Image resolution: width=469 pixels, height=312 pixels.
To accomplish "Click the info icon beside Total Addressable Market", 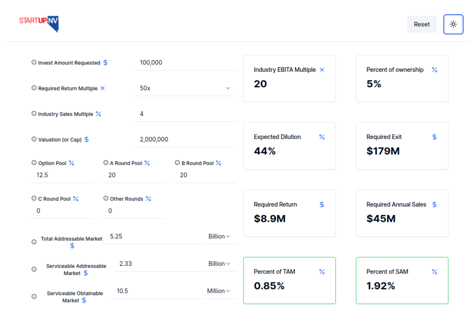I will (x=34, y=242).
